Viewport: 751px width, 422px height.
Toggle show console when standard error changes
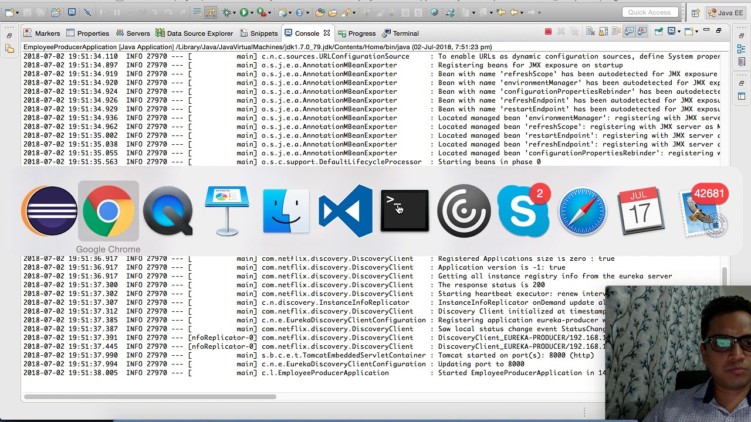pyautogui.click(x=642, y=31)
